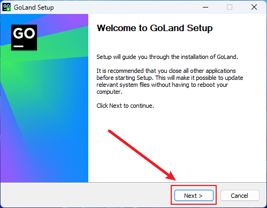The height and width of the screenshot is (208, 267).
Task: Click the GoLand icon in title bar
Action: click(x=6, y=7)
